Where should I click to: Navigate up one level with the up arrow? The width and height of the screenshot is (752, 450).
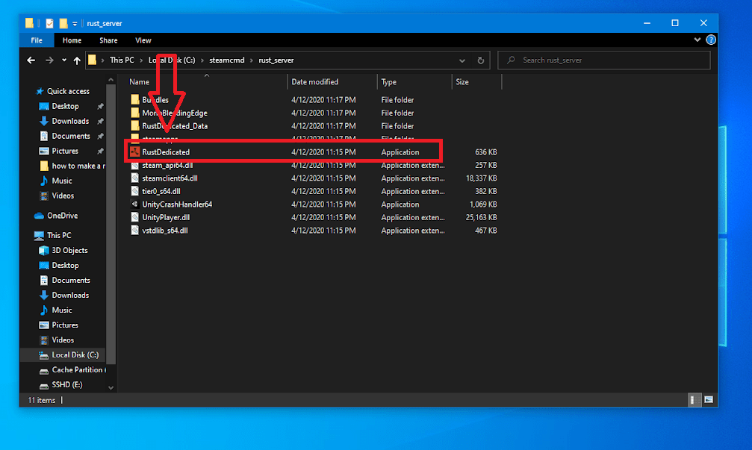(77, 60)
